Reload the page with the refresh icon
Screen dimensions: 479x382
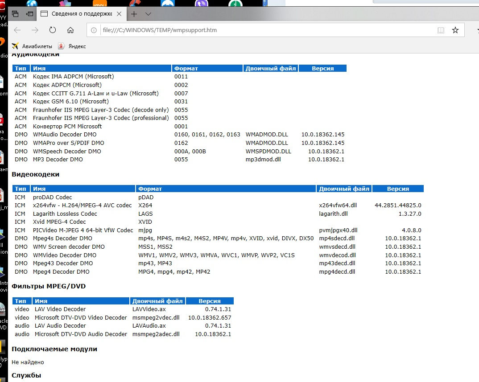click(53, 30)
